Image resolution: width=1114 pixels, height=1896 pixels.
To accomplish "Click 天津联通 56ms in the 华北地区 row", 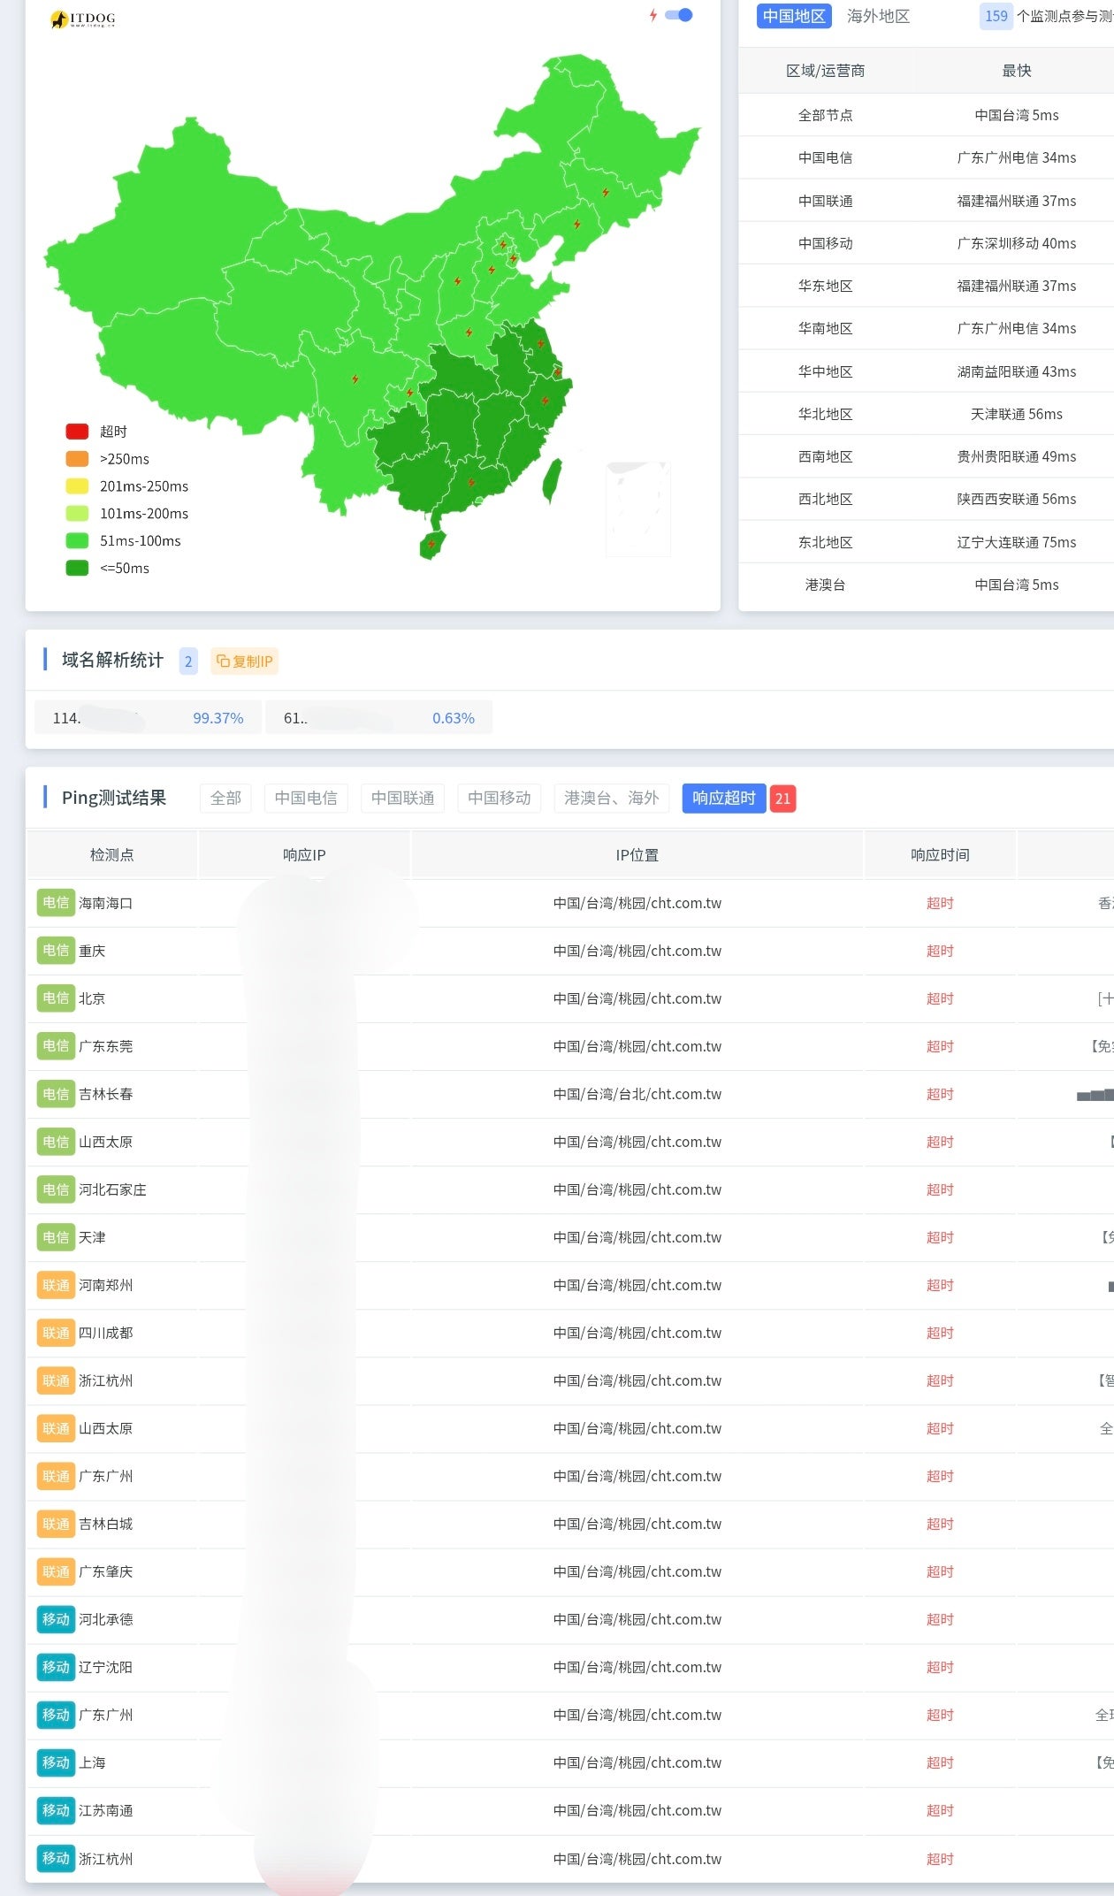I will [1016, 414].
